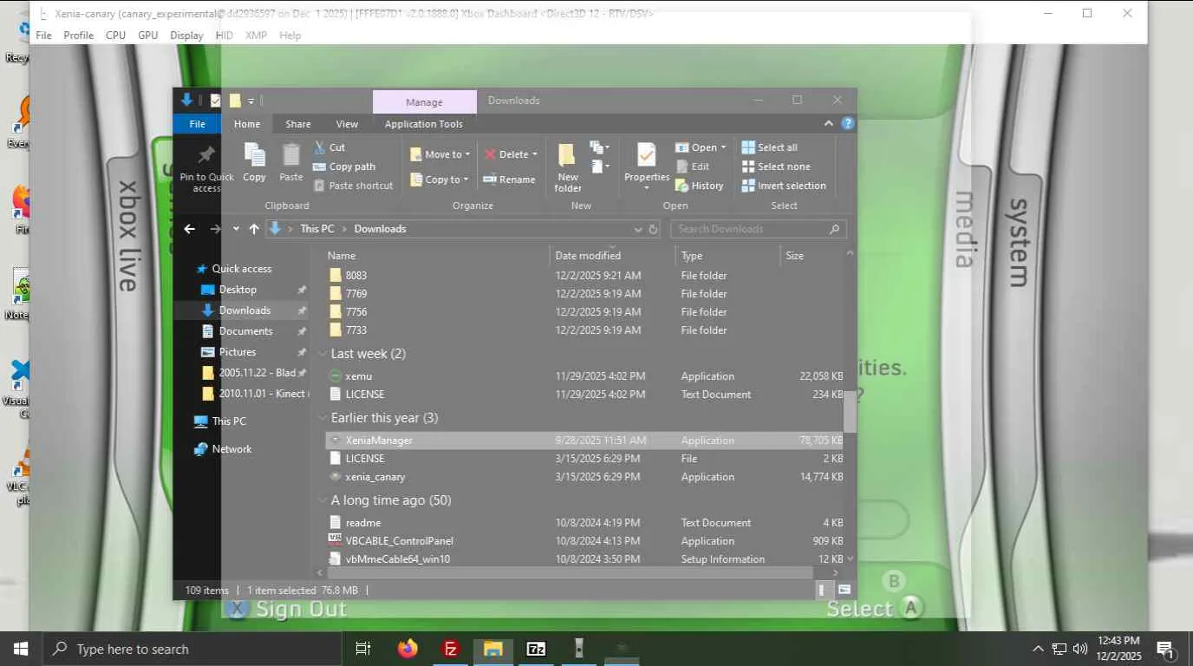
Task: Collapse the Explorer ribbon with the chevron
Action: 829,124
